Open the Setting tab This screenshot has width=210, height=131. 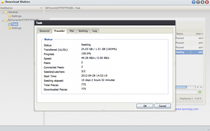point(83,31)
